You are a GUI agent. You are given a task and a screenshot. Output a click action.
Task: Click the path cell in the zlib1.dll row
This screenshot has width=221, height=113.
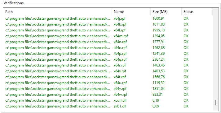(x=58, y=106)
